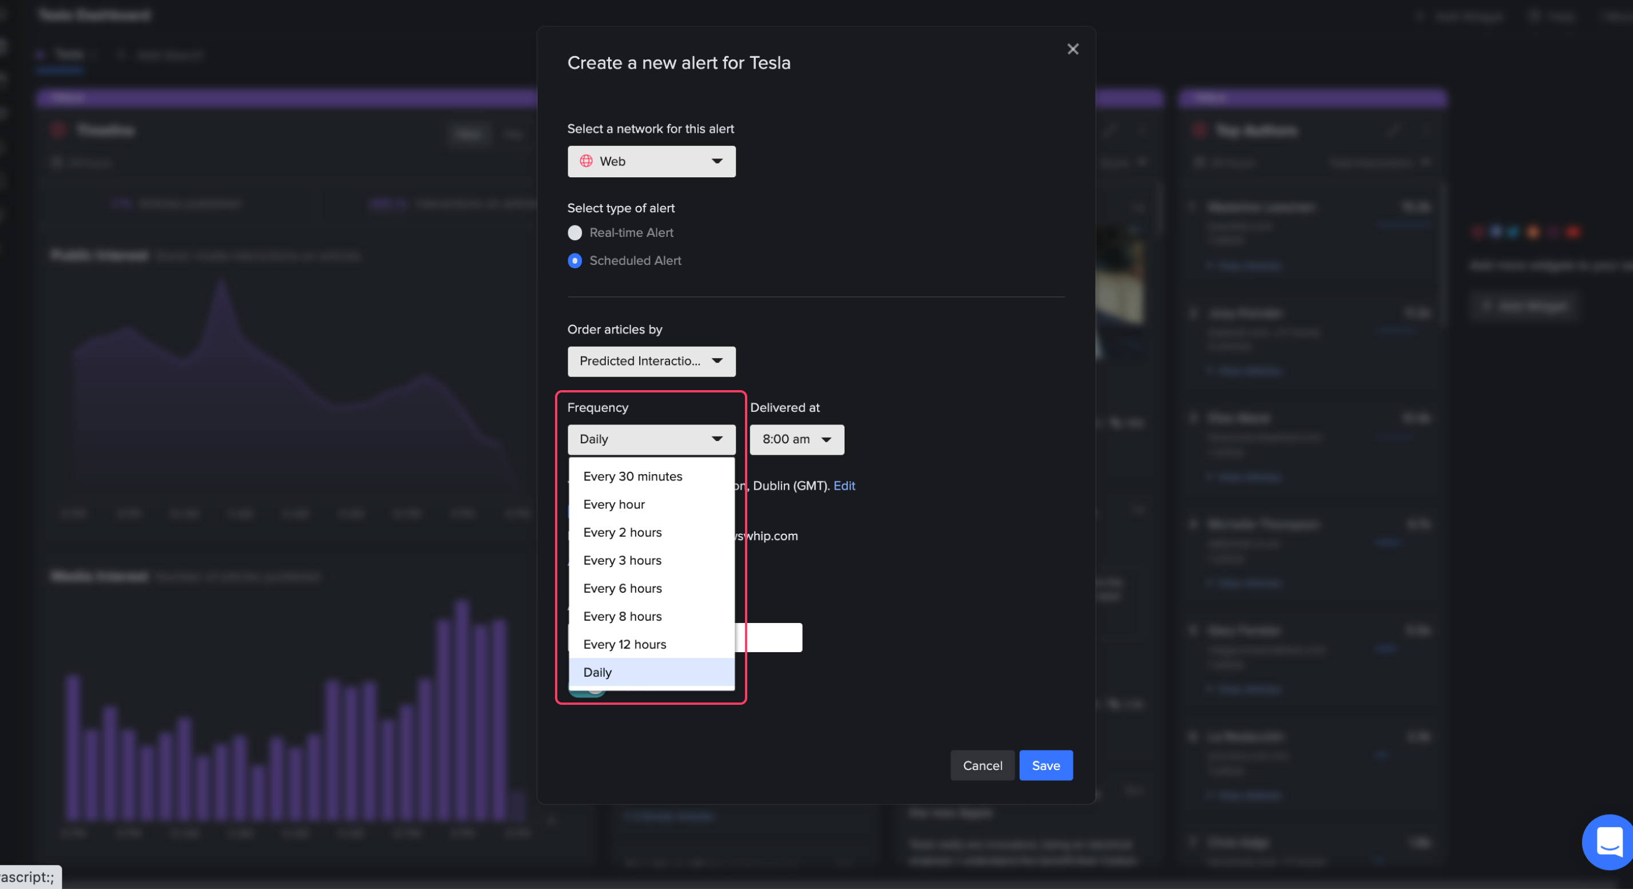This screenshot has height=889, width=1633.
Task: Open the Web network dropdown
Action: click(x=651, y=161)
